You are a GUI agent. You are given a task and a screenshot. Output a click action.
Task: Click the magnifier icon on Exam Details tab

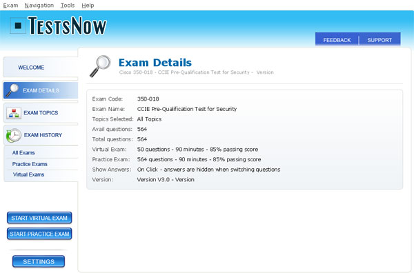click(x=12, y=90)
